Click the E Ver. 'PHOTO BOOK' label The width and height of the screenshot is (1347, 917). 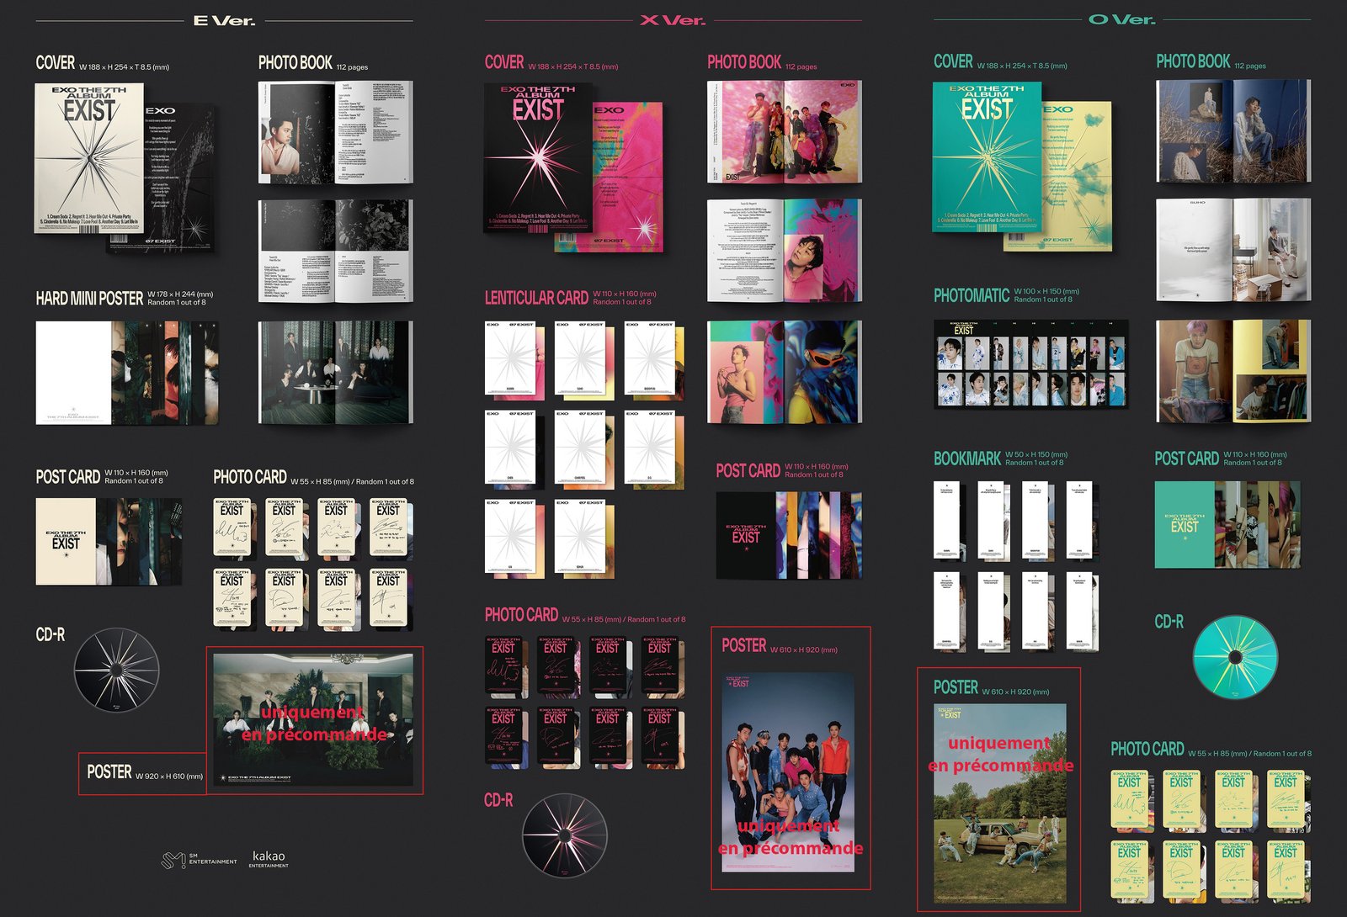click(x=295, y=62)
